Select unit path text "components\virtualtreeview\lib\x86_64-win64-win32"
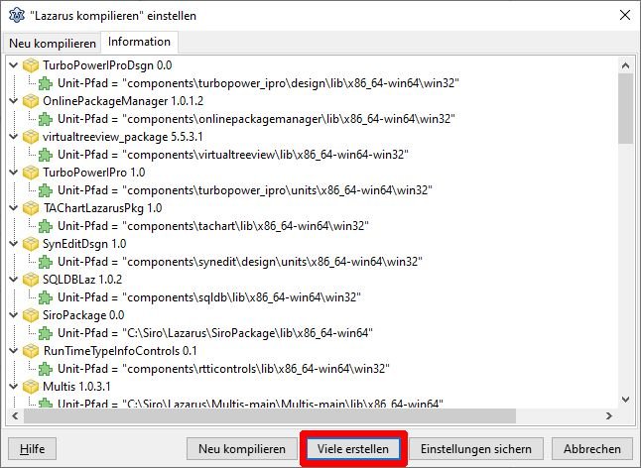 [266, 155]
